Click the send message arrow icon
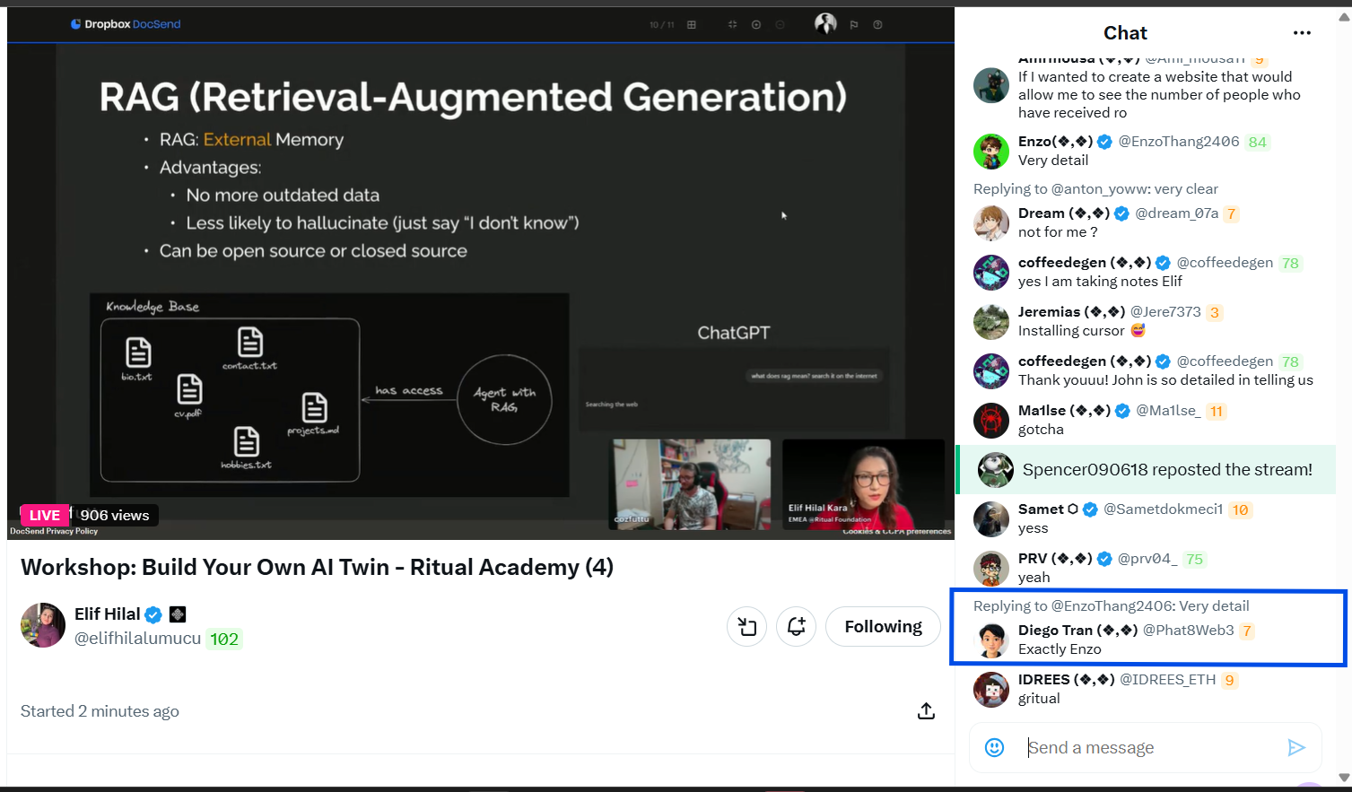1352x792 pixels. (x=1295, y=747)
